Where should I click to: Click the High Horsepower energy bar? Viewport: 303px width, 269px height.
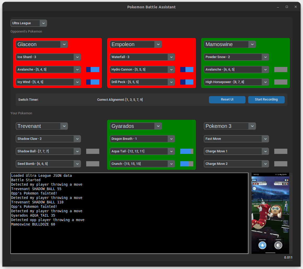pyautogui.click(x=281, y=82)
